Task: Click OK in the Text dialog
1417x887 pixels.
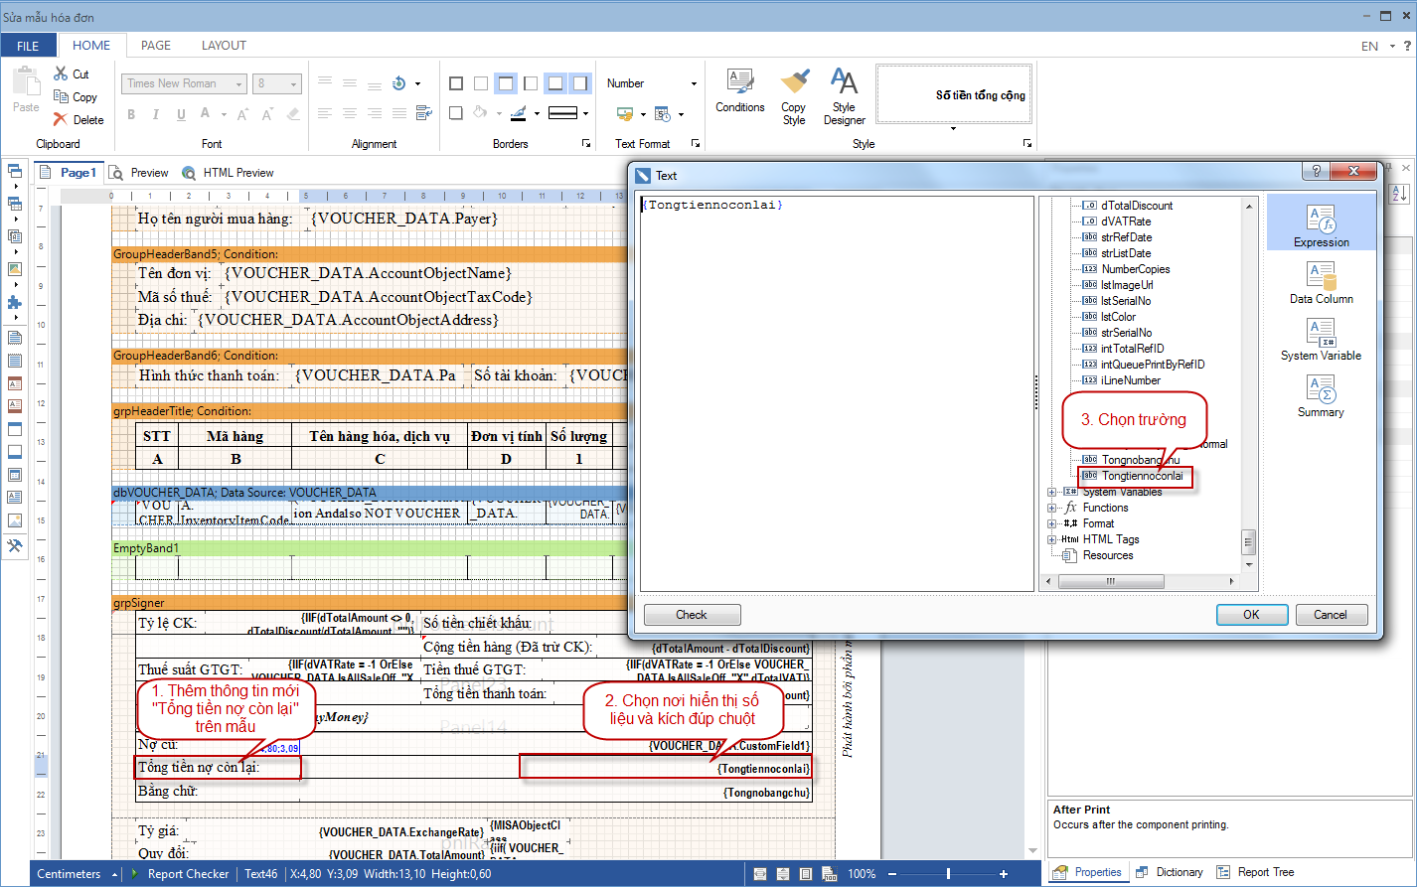Action: pyautogui.click(x=1252, y=615)
